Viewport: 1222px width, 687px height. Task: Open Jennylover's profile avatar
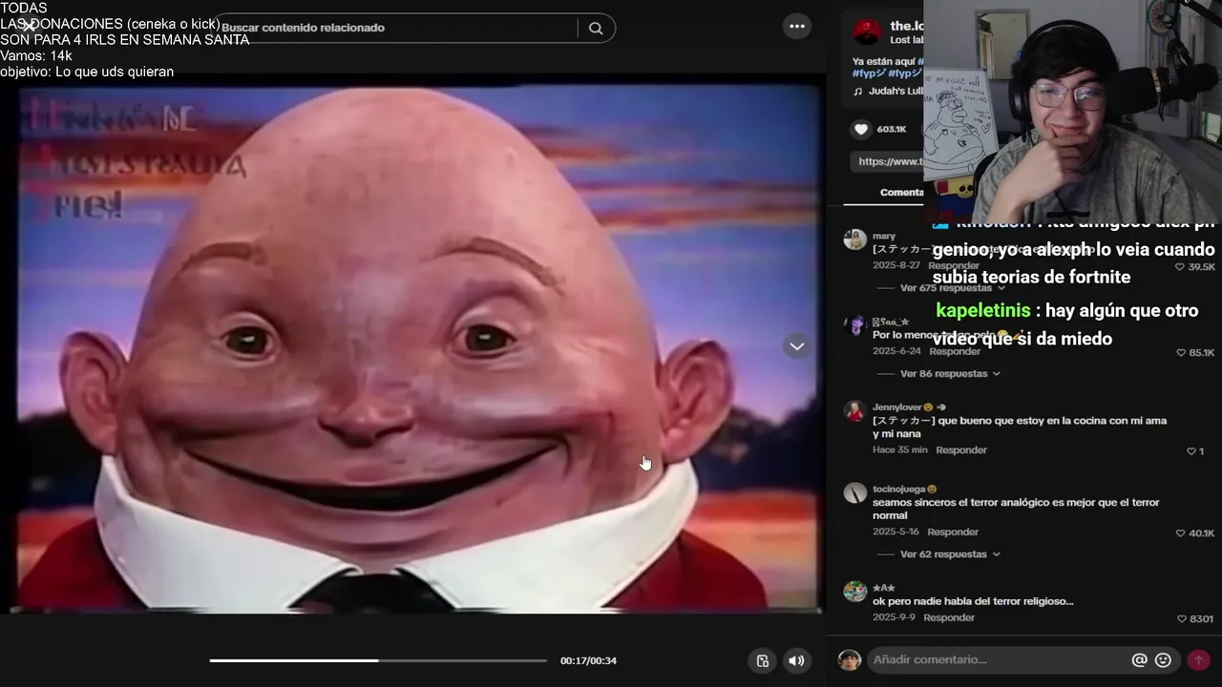(854, 411)
